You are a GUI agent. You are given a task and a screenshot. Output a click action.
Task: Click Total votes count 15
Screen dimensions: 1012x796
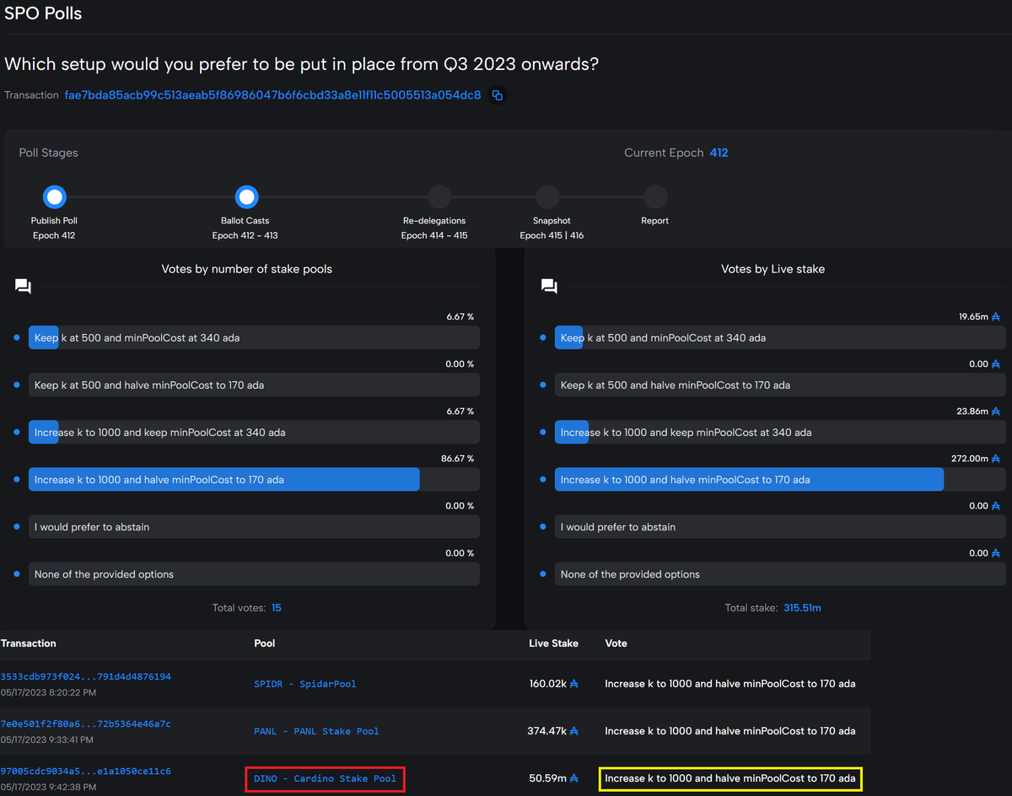277,608
